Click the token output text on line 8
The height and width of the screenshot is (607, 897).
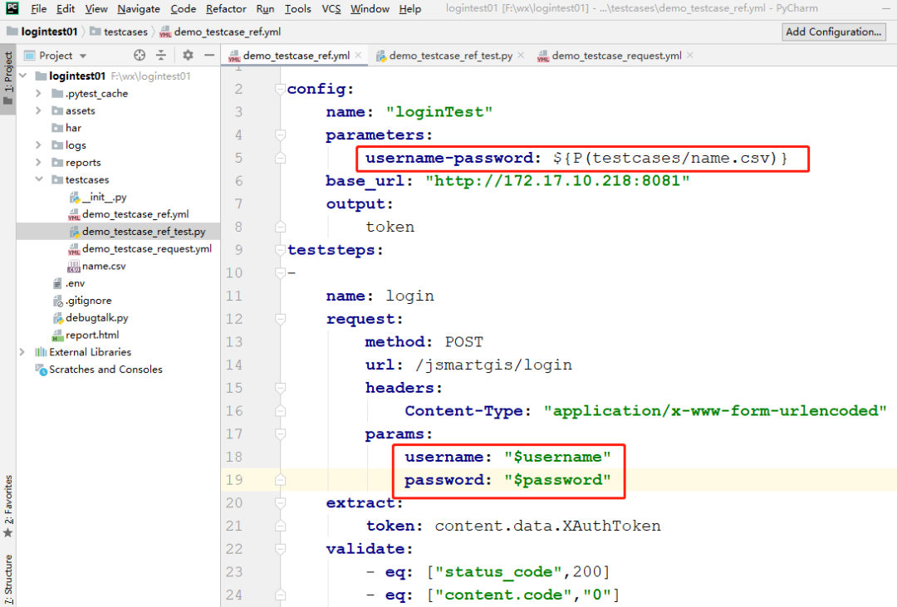pos(390,228)
